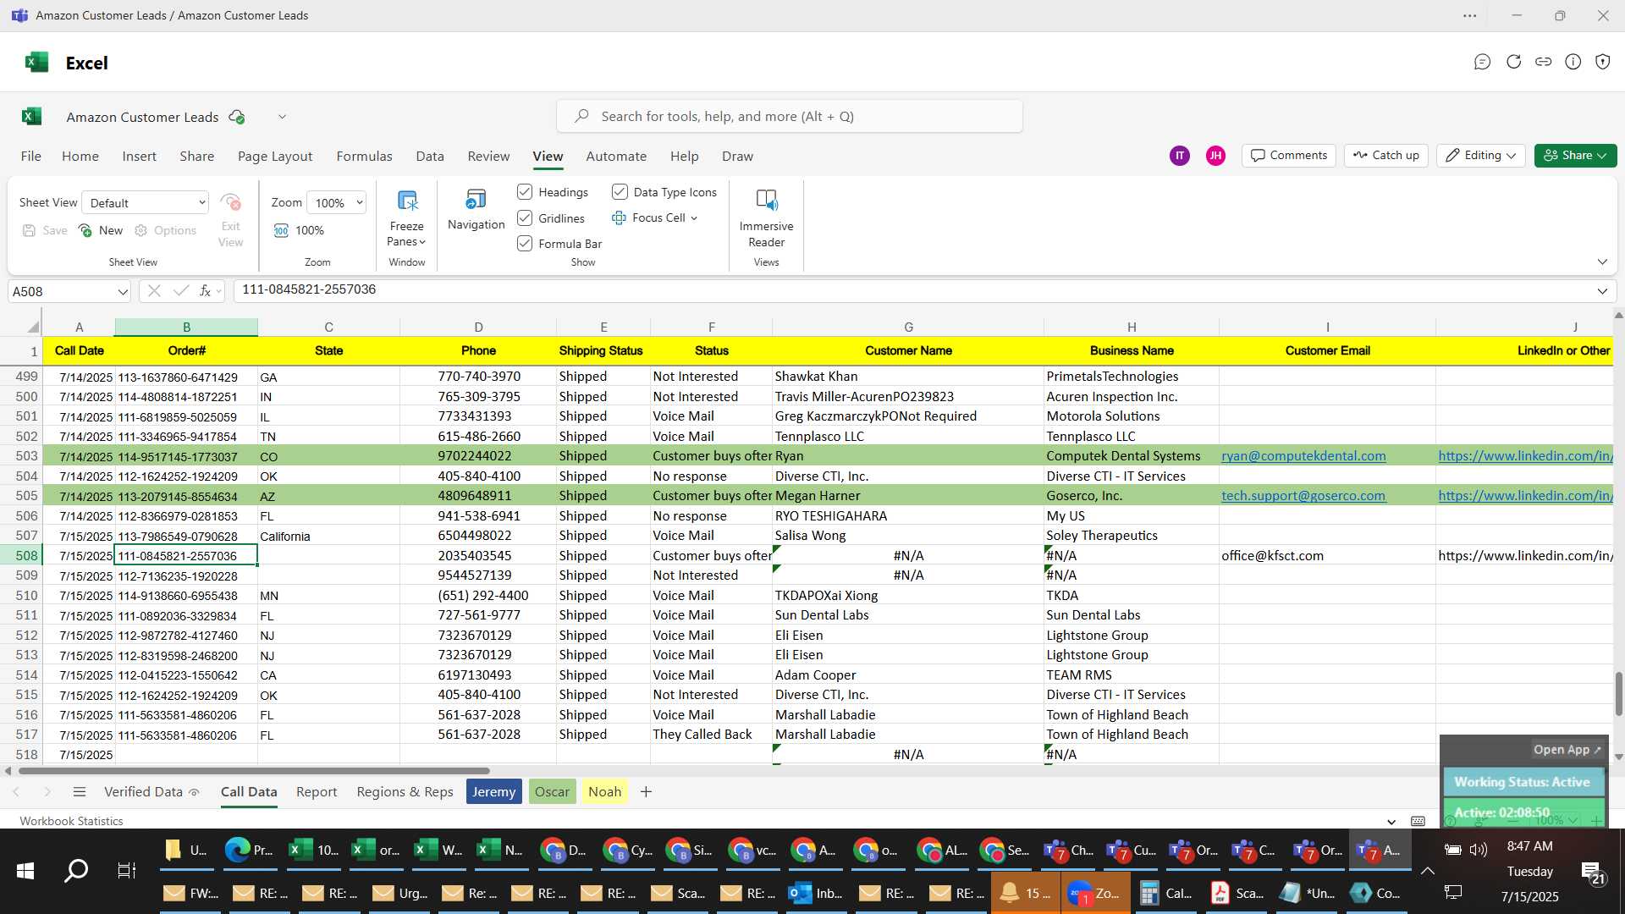Viewport: 1625px width, 914px height.
Task: Collapse the ribbon with chevron
Action: point(1602,262)
